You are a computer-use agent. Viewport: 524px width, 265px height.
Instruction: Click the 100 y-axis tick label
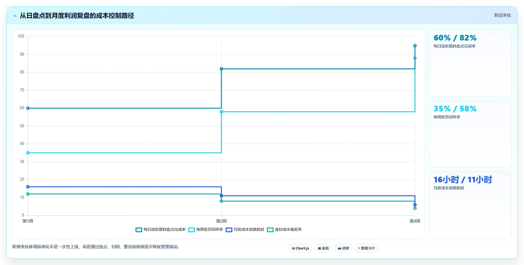click(x=21, y=36)
